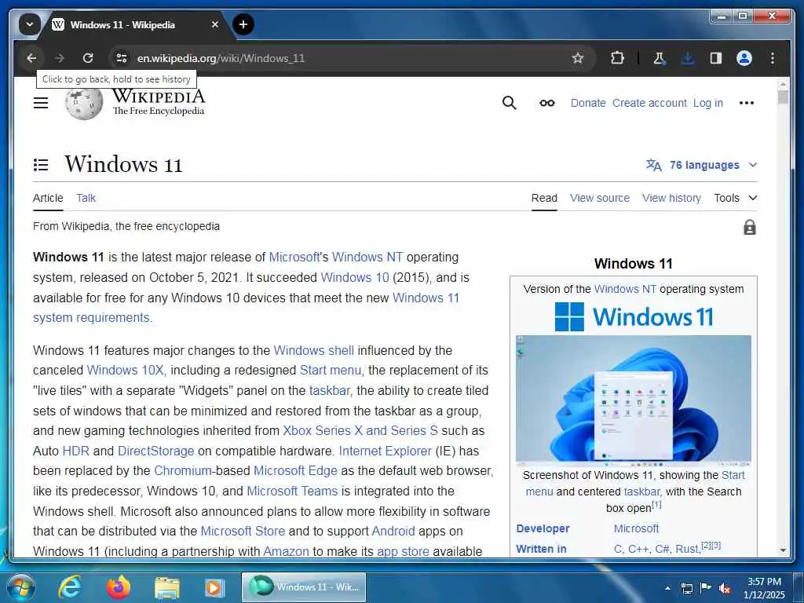Follow the Internet Explorer link
804x603 pixels.
pyautogui.click(x=385, y=451)
